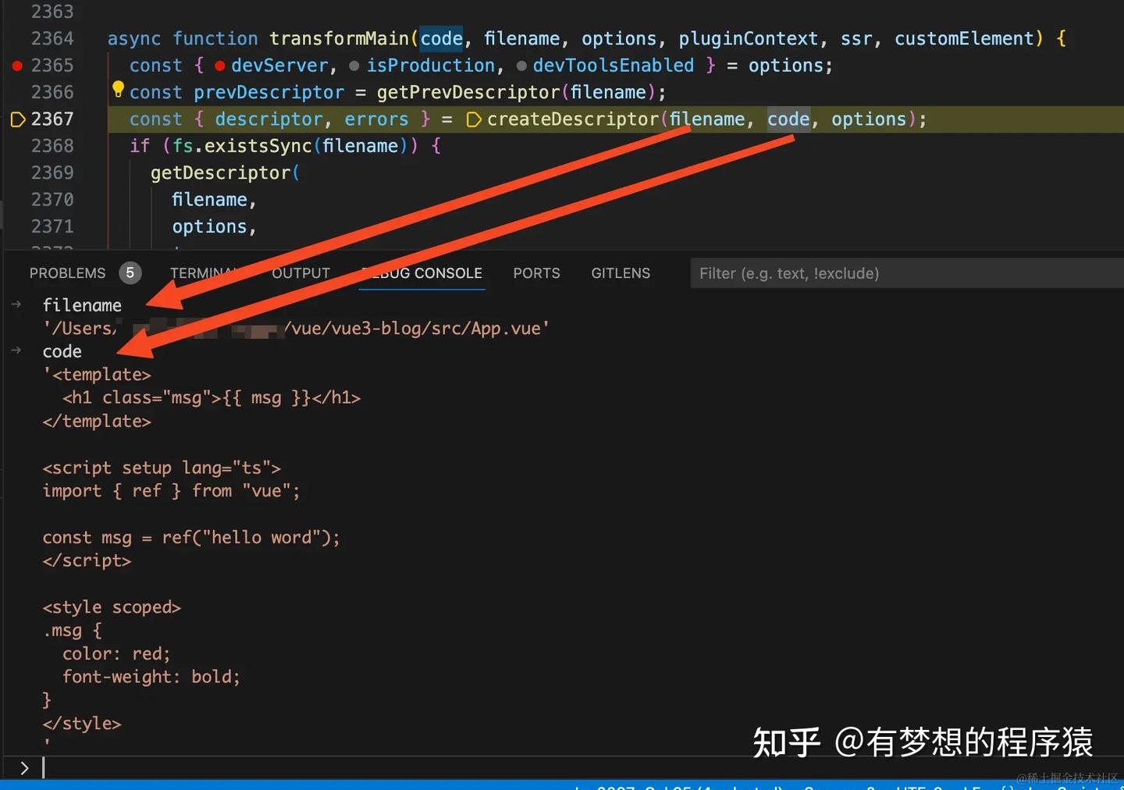
Task: Select line number 2367 in the editor gutter
Action: pos(54,119)
